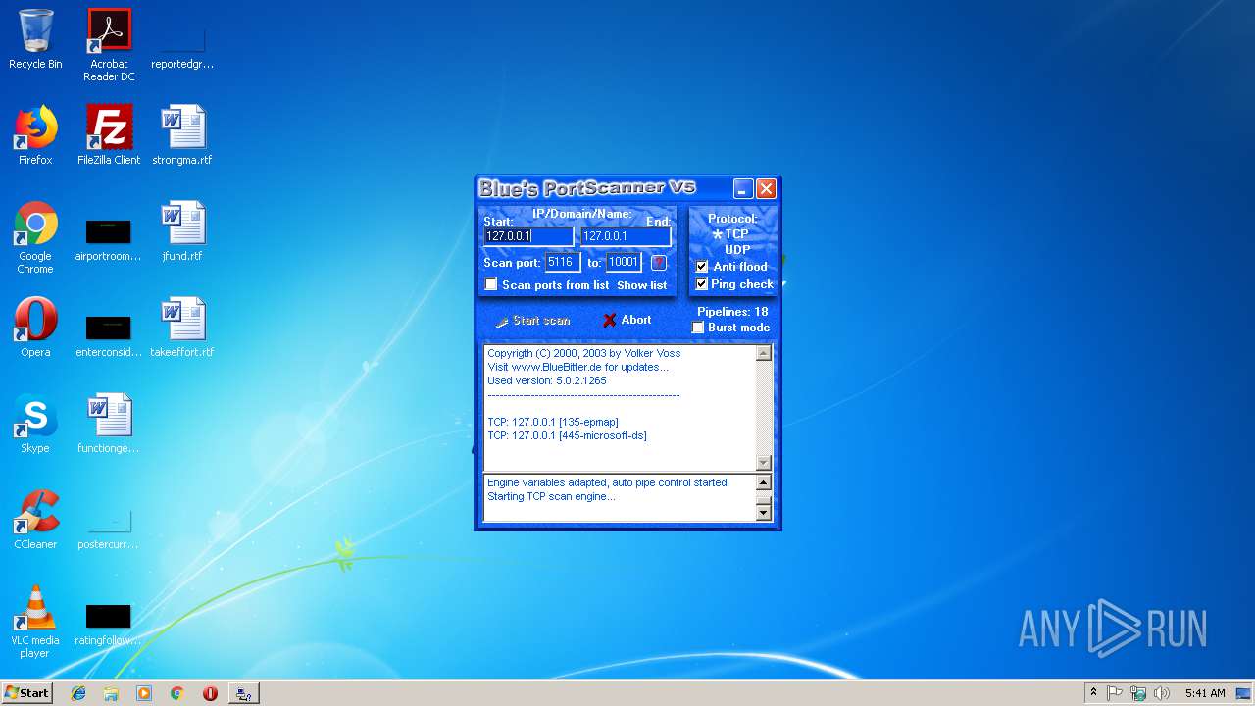Screen dimensions: 1255x706
Task: Select the TCP protocol option
Action: pos(731,234)
